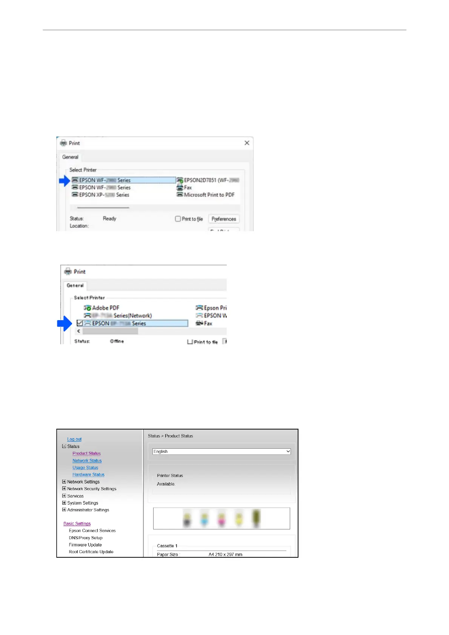Image resolution: width=449 pixels, height=635 pixels.
Task: Select the highlighted EPSON WF Series printer
Action: point(123,180)
